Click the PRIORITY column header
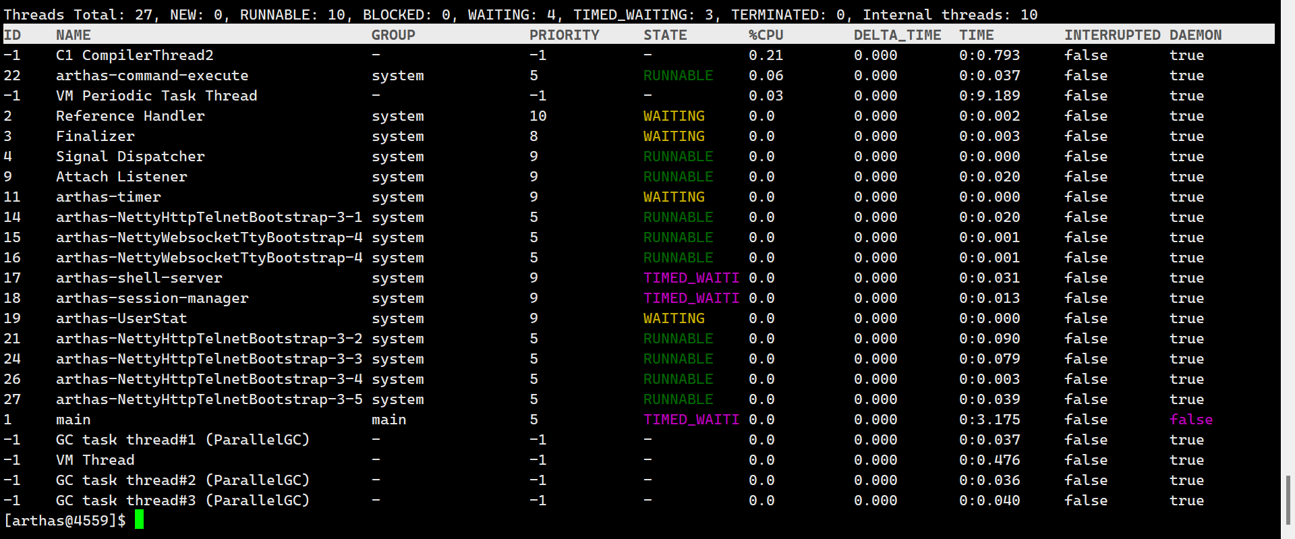 (x=564, y=35)
